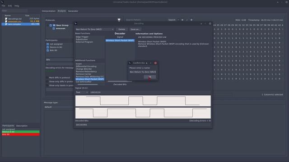Click the wsi.complex file icon
This screenshot has height=162, width=289.
[x=6, y=24]
